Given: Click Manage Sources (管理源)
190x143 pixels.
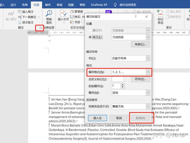Looking at the screenshot, I should 77,12.
